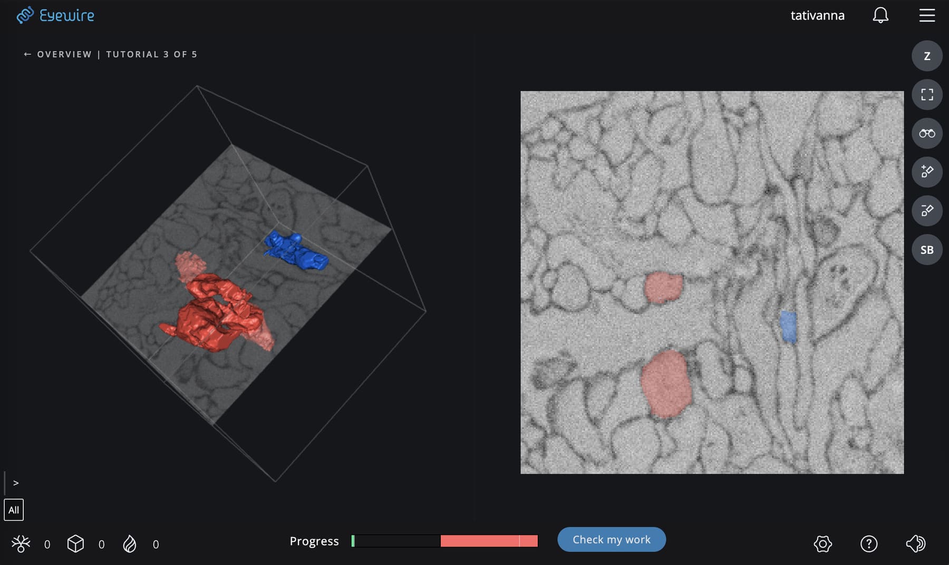Viewport: 949px width, 565px height.
Task: Select the add segment paint tool
Action: pos(926,172)
